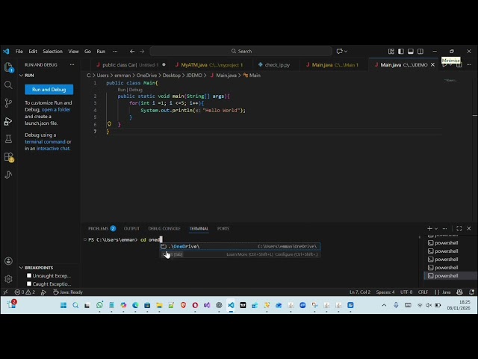Click the Run and Debug button
The width and height of the screenshot is (478, 359).
click(49, 90)
